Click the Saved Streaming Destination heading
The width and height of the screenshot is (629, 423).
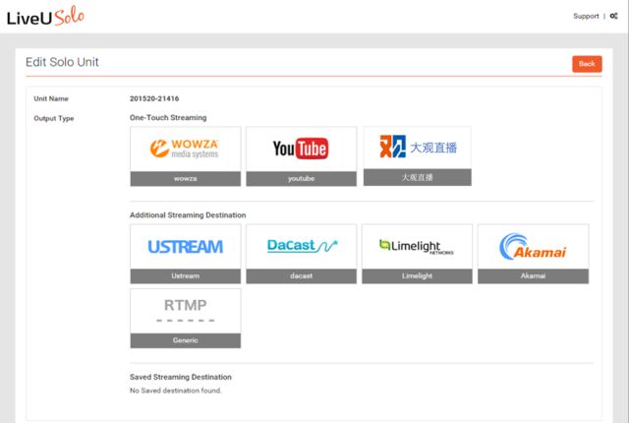click(x=181, y=377)
